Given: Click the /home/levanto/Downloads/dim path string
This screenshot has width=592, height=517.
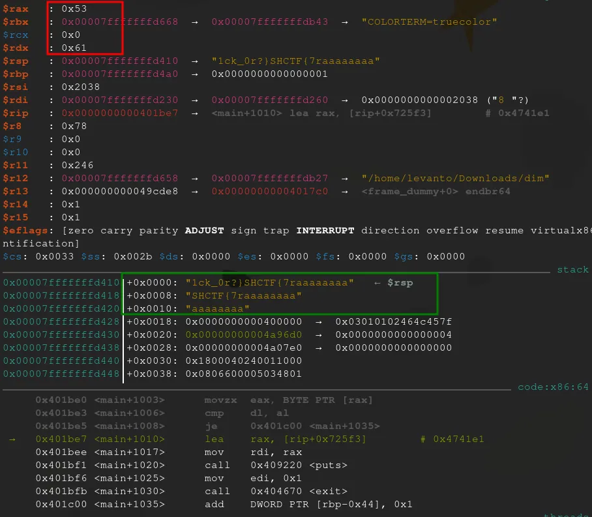Looking at the screenshot, I should [455, 178].
